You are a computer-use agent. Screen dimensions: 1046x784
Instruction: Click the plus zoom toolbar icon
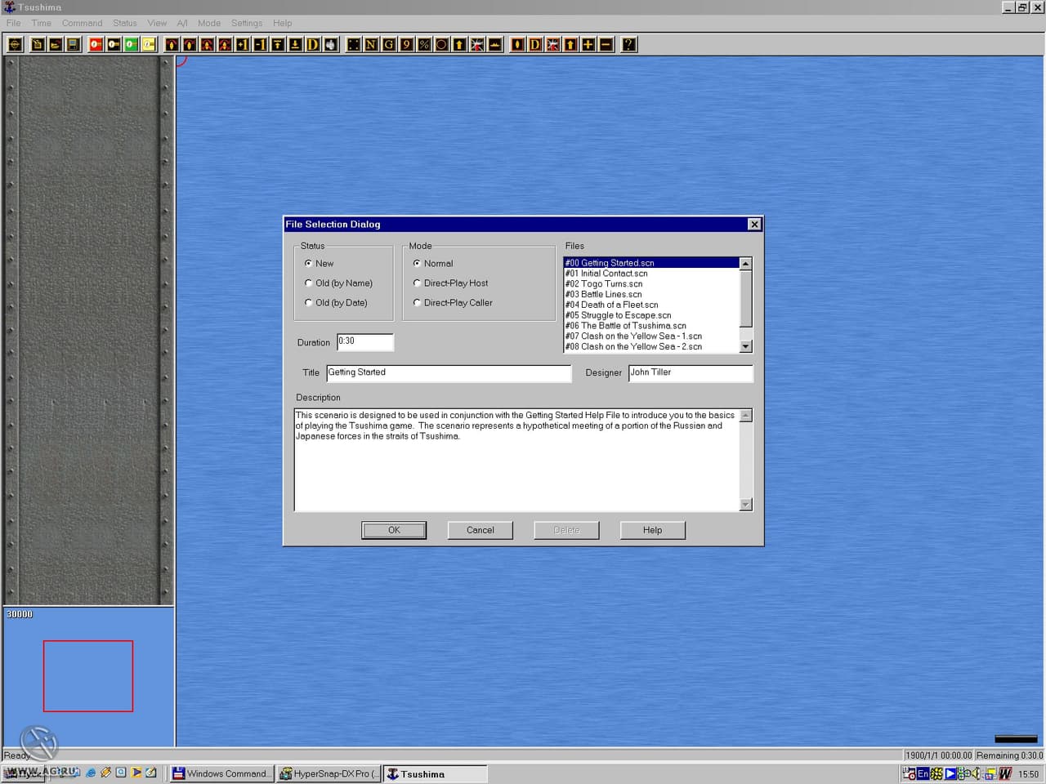(588, 44)
